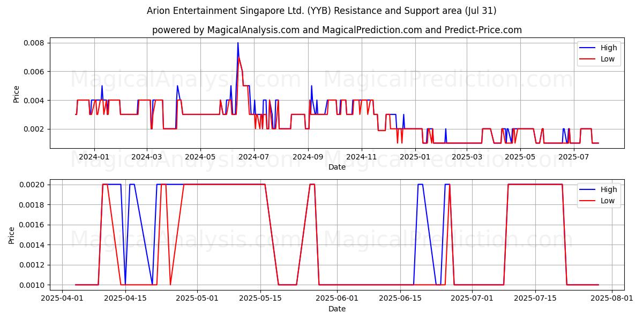Click the bottom chart's 'Price' axis label
643x321 pixels.
[12, 235]
